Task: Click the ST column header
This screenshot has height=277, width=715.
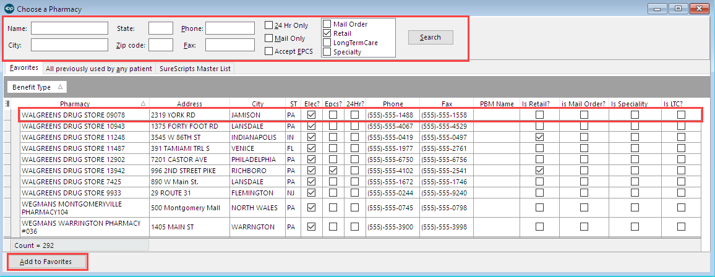Action: point(293,104)
